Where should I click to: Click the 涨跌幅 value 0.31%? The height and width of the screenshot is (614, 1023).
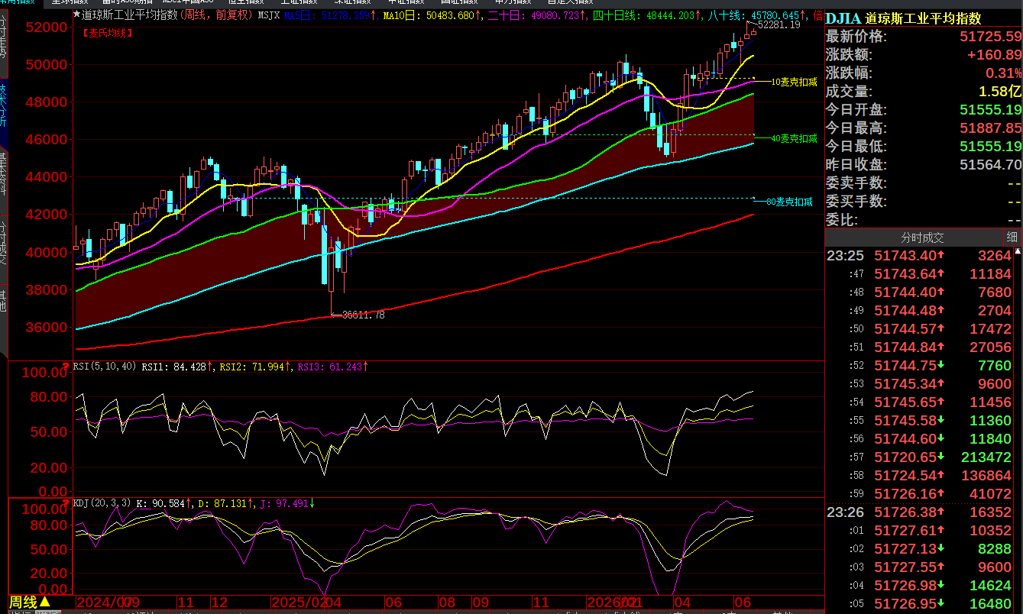(x=1003, y=73)
